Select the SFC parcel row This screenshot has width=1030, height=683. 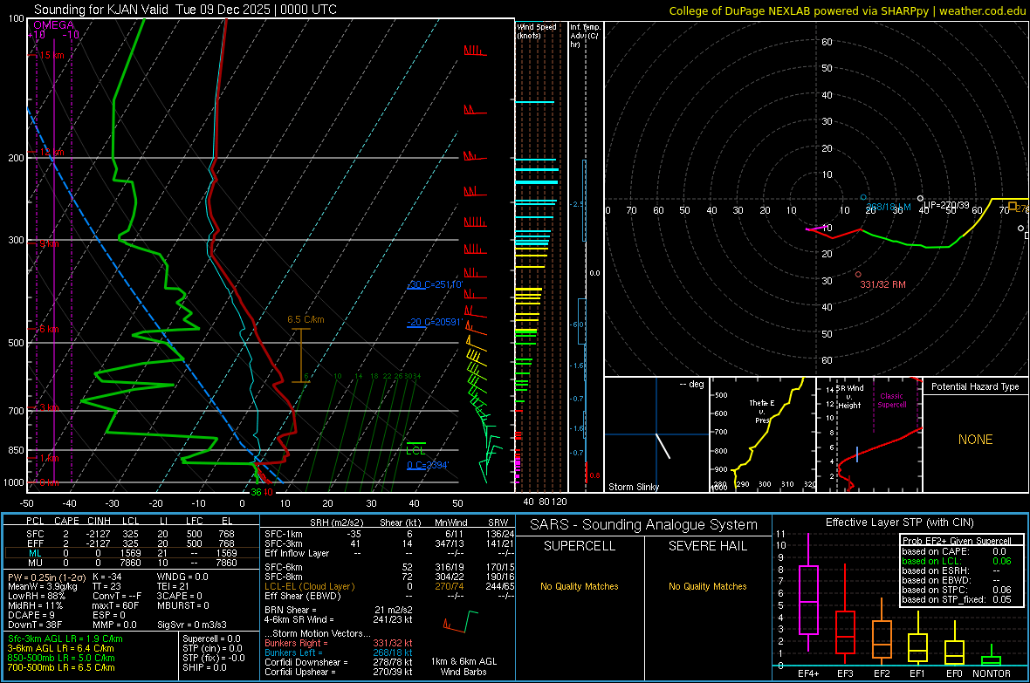coord(132,534)
